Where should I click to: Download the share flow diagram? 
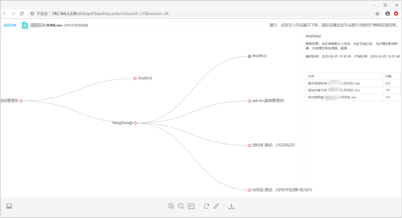231,206
